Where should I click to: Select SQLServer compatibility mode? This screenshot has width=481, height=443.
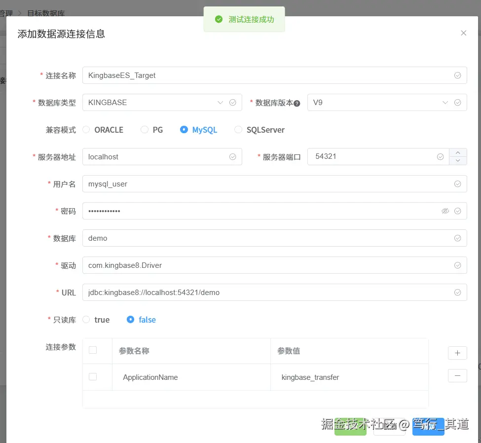click(238, 130)
